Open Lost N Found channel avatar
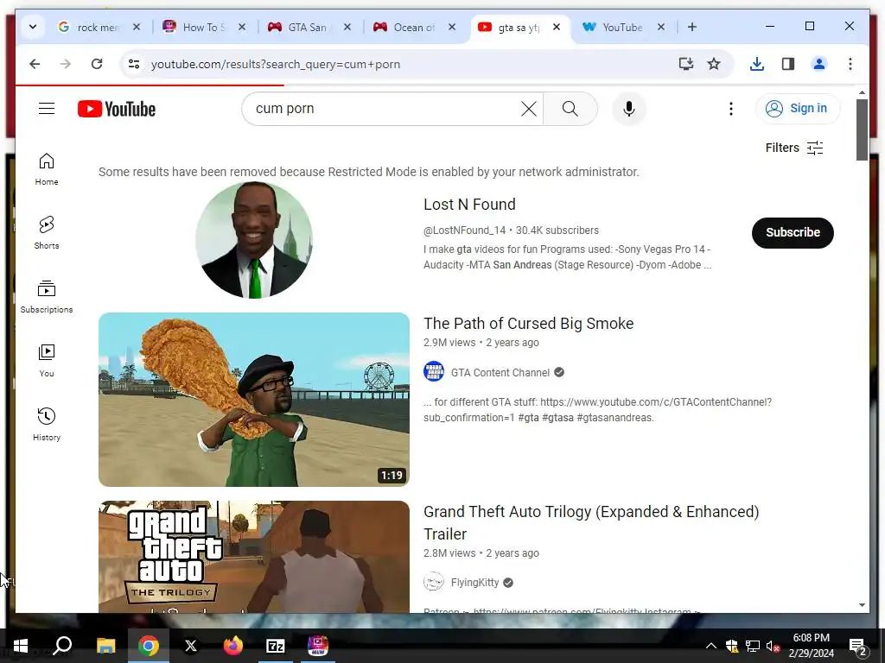The height and width of the screenshot is (663, 885). (x=254, y=240)
